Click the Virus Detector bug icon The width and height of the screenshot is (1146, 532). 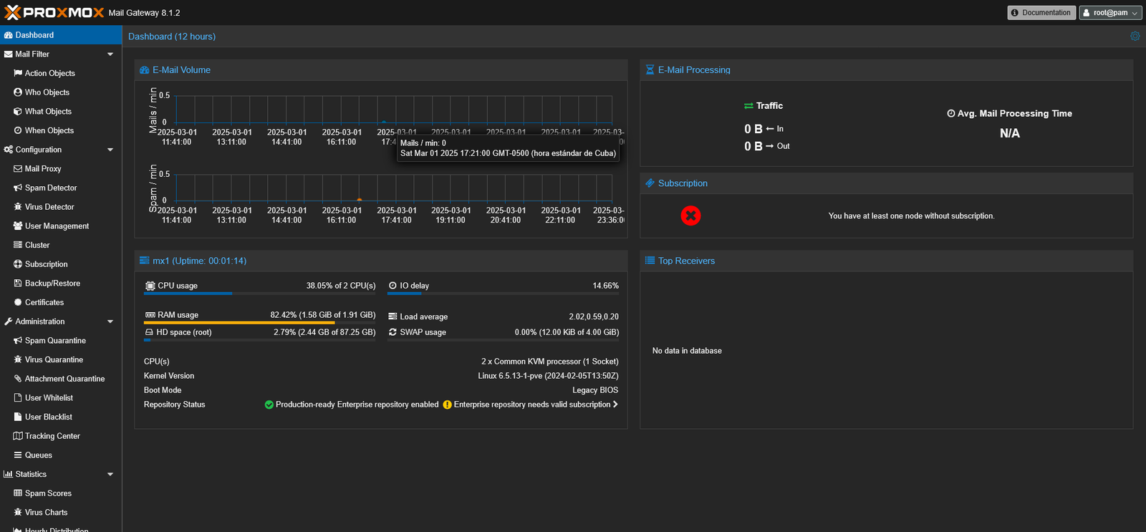click(18, 207)
